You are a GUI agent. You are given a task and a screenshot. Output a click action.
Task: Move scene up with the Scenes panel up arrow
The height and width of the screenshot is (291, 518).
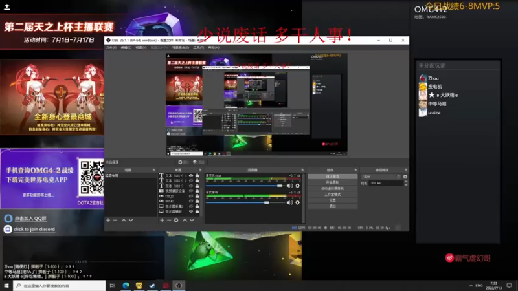(x=124, y=220)
